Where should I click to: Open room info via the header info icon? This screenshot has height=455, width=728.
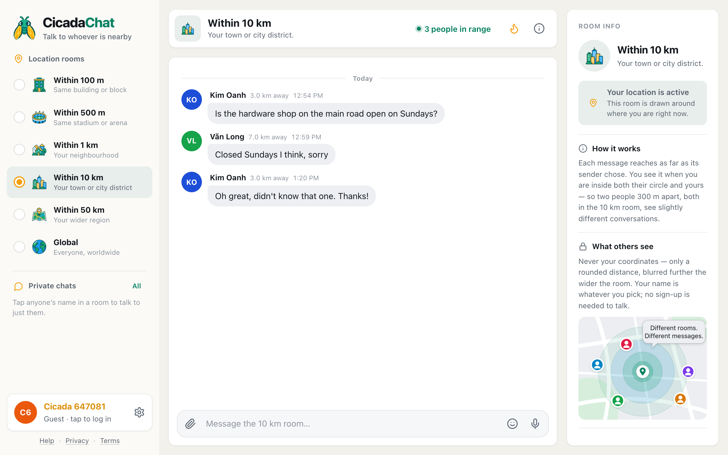coord(539,29)
